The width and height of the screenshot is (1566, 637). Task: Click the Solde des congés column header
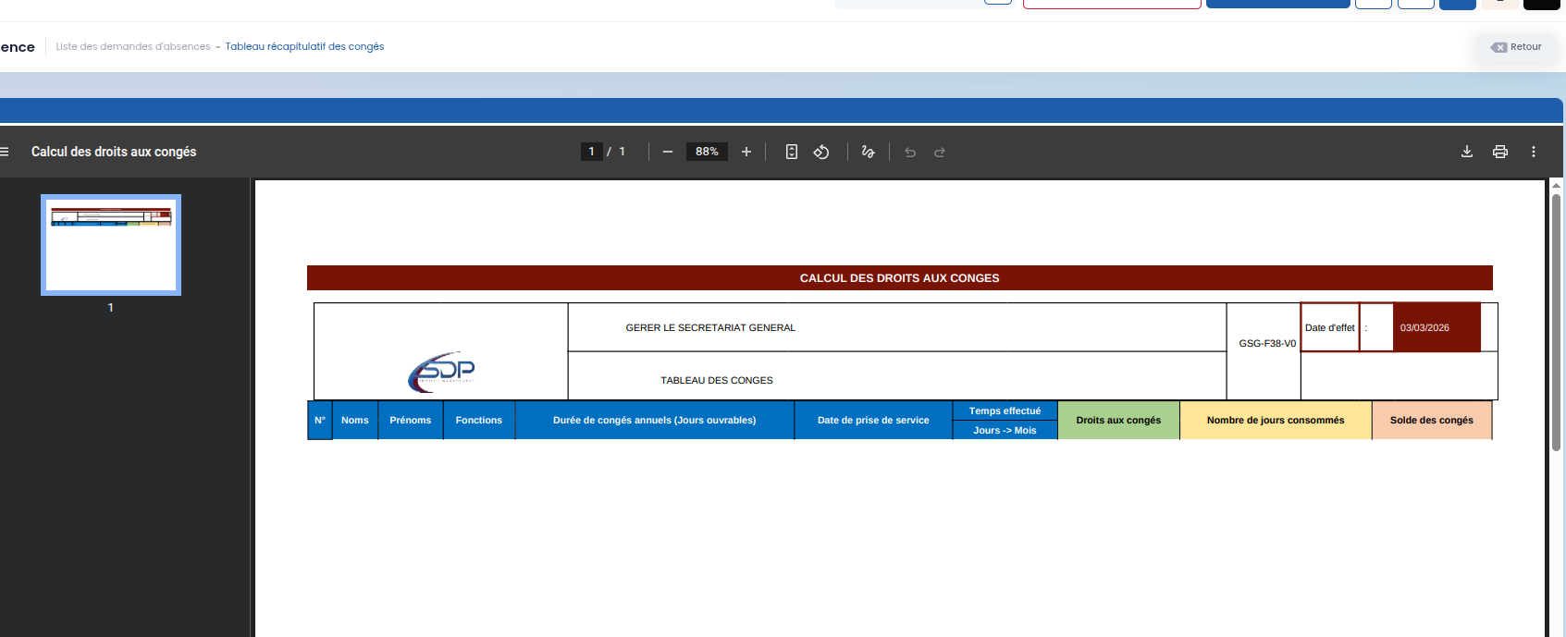[x=1431, y=420]
